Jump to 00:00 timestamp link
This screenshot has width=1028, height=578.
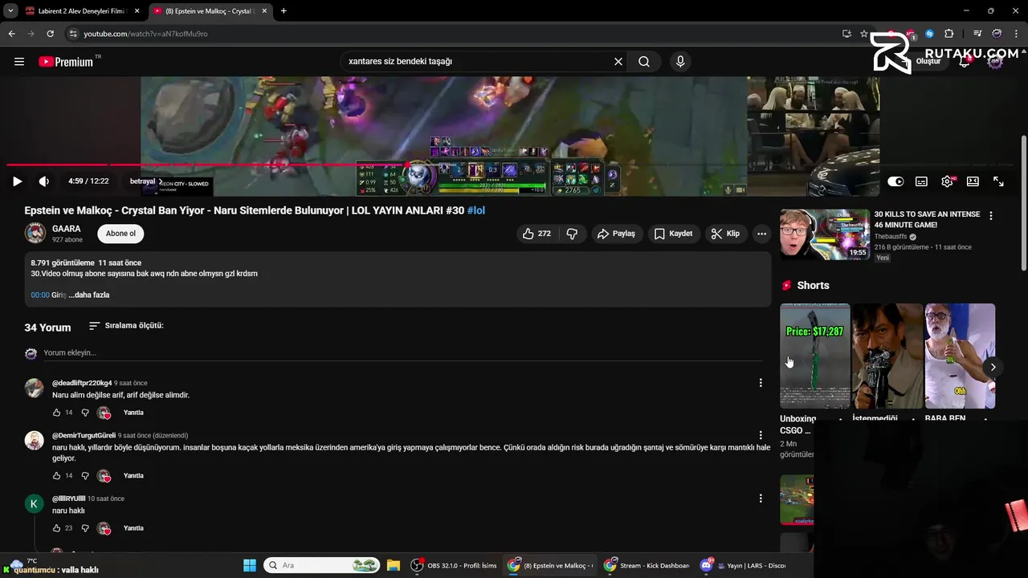(x=40, y=295)
